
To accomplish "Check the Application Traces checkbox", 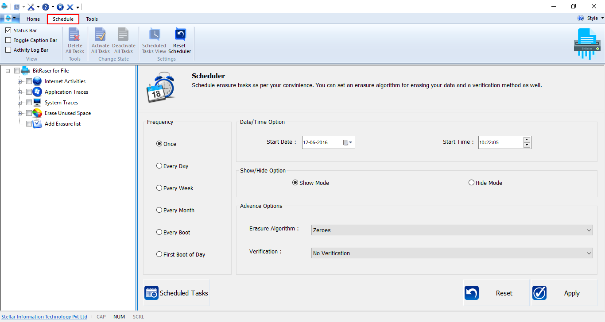I will tap(29, 92).
